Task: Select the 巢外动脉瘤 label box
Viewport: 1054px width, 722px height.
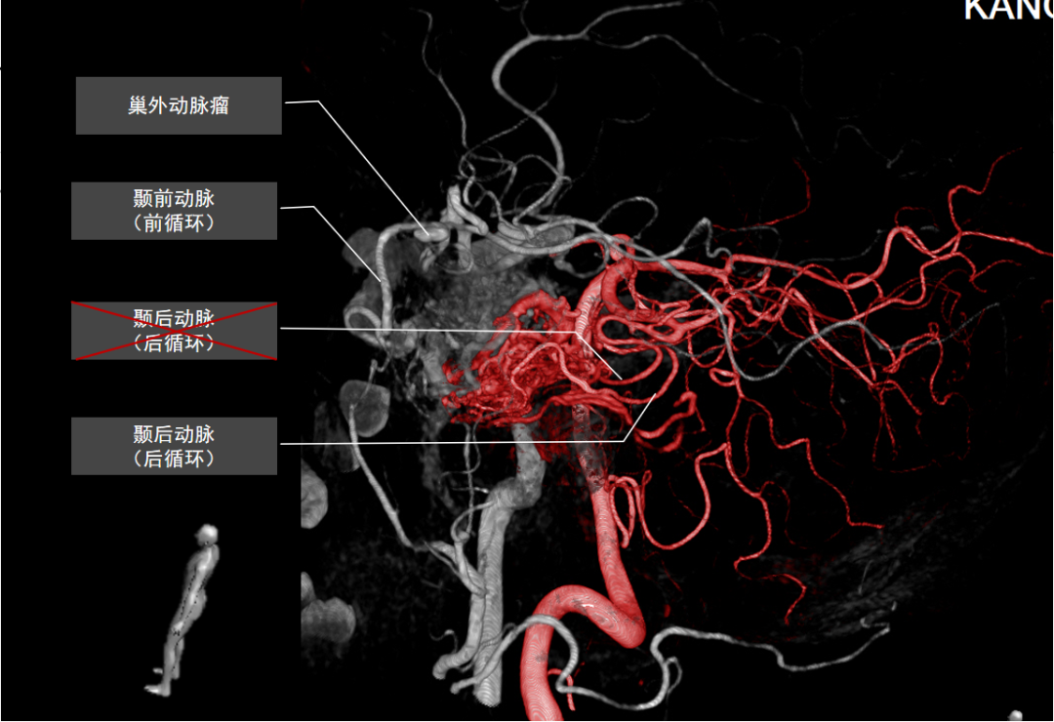Action: point(179,105)
